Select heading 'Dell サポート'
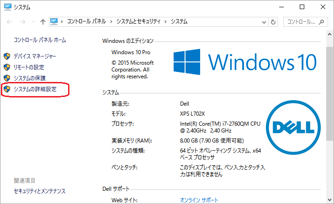This screenshot has width=334, height=204. click(116, 189)
